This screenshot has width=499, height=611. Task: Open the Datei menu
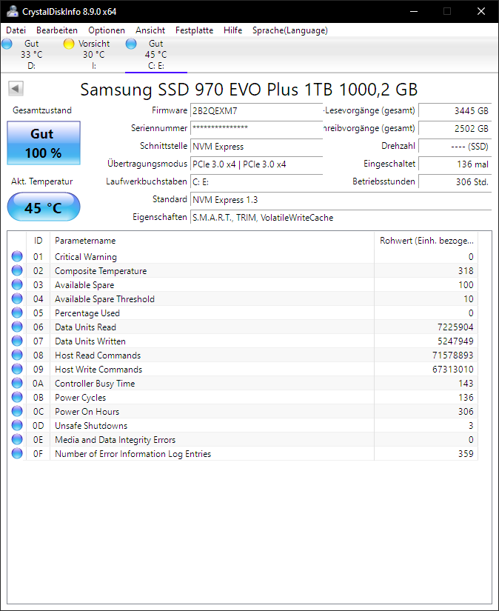16,30
